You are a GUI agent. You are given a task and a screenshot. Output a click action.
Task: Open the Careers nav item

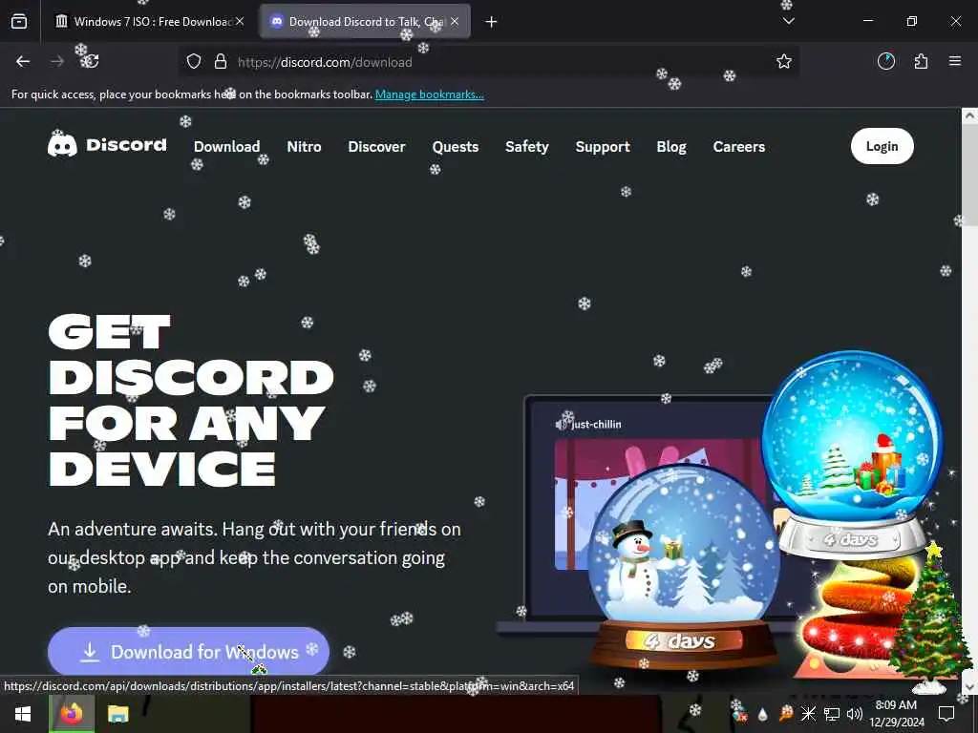[x=739, y=146]
